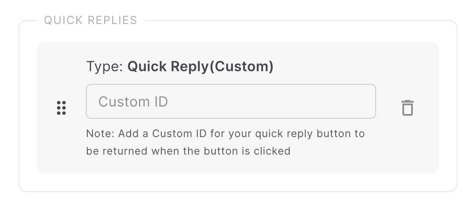Click the "Type:" label
Image resolution: width=476 pixels, height=207 pixels.
[x=105, y=67]
